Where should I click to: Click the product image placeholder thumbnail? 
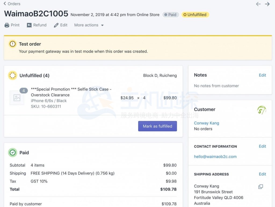pyautogui.click(x=17, y=98)
